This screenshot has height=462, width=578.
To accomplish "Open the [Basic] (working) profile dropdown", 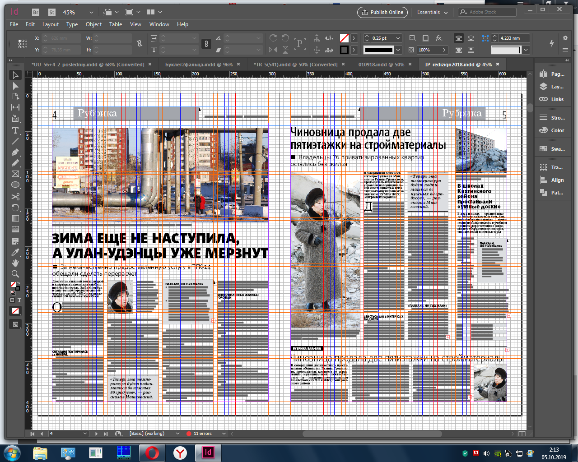I will 177,434.
